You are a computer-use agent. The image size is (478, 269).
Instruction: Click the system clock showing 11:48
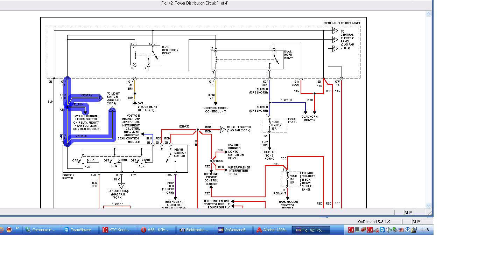click(x=424, y=230)
